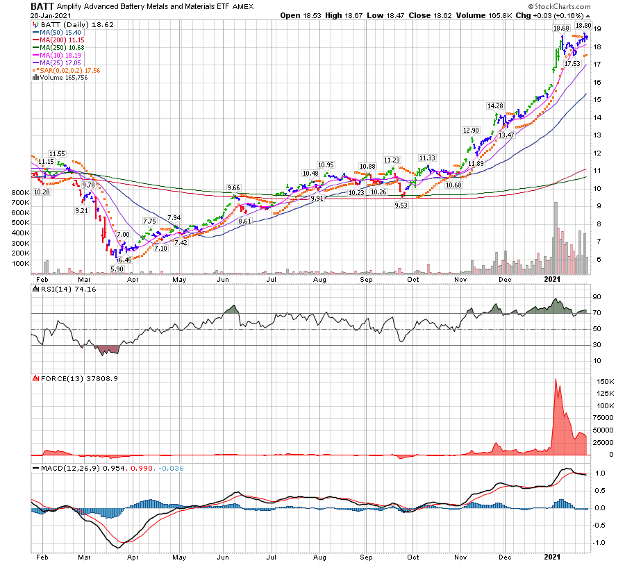
Task: Click the 14.28 price peak label
Action: point(494,106)
